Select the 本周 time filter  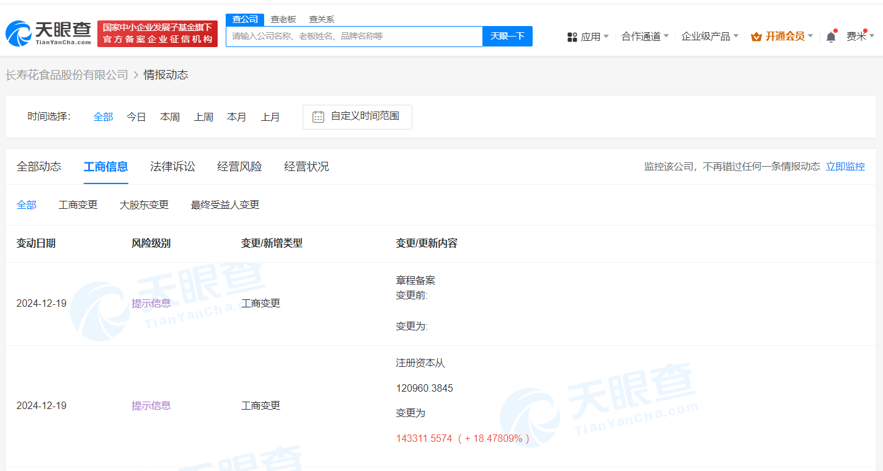[170, 117]
